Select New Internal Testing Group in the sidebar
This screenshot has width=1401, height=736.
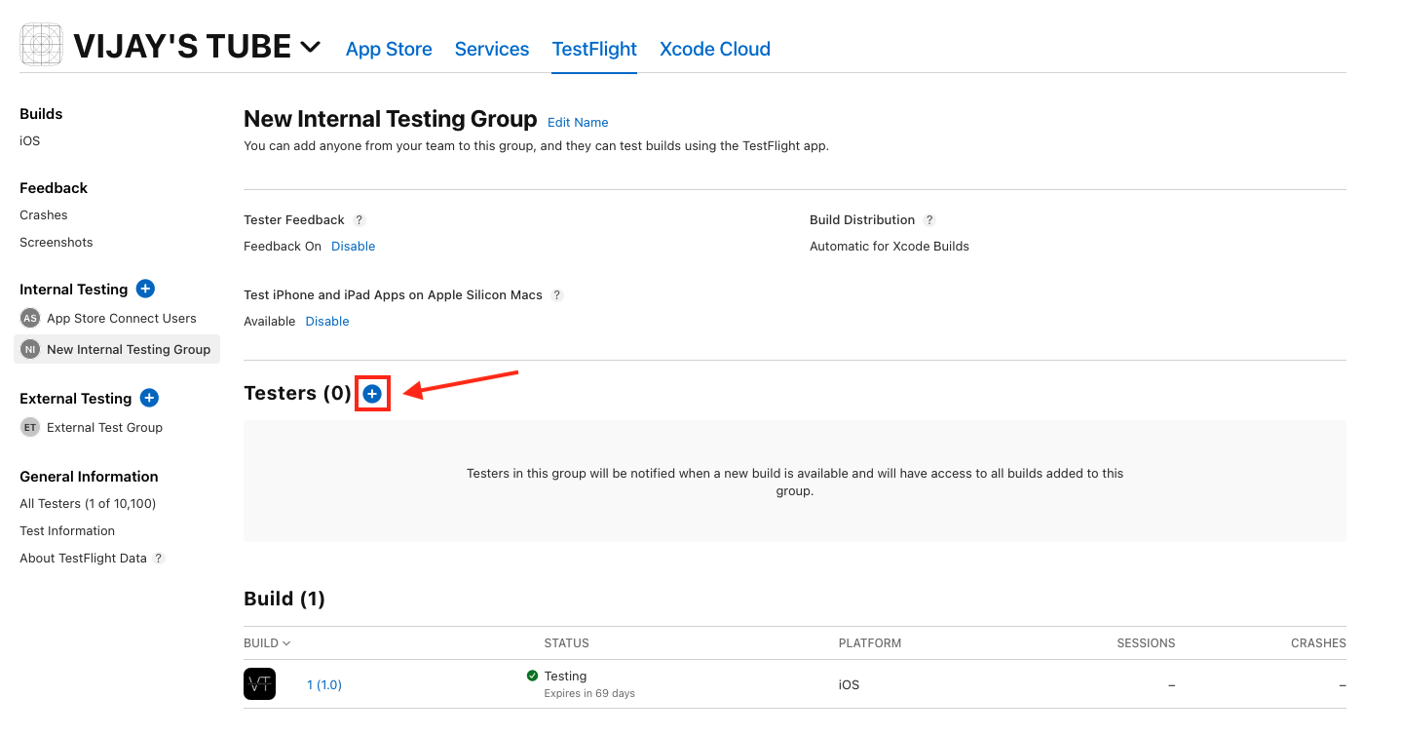tap(117, 349)
